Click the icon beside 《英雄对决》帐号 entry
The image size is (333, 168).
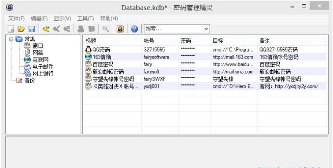pyautogui.click(x=89, y=86)
